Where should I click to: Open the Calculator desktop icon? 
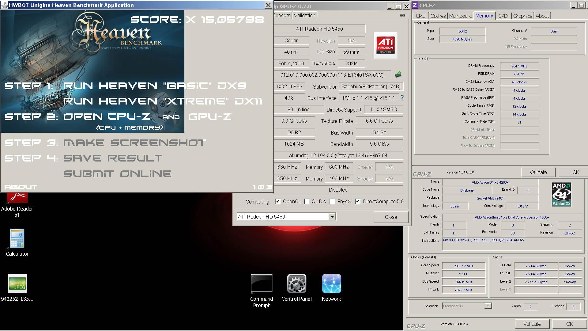click(17, 243)
